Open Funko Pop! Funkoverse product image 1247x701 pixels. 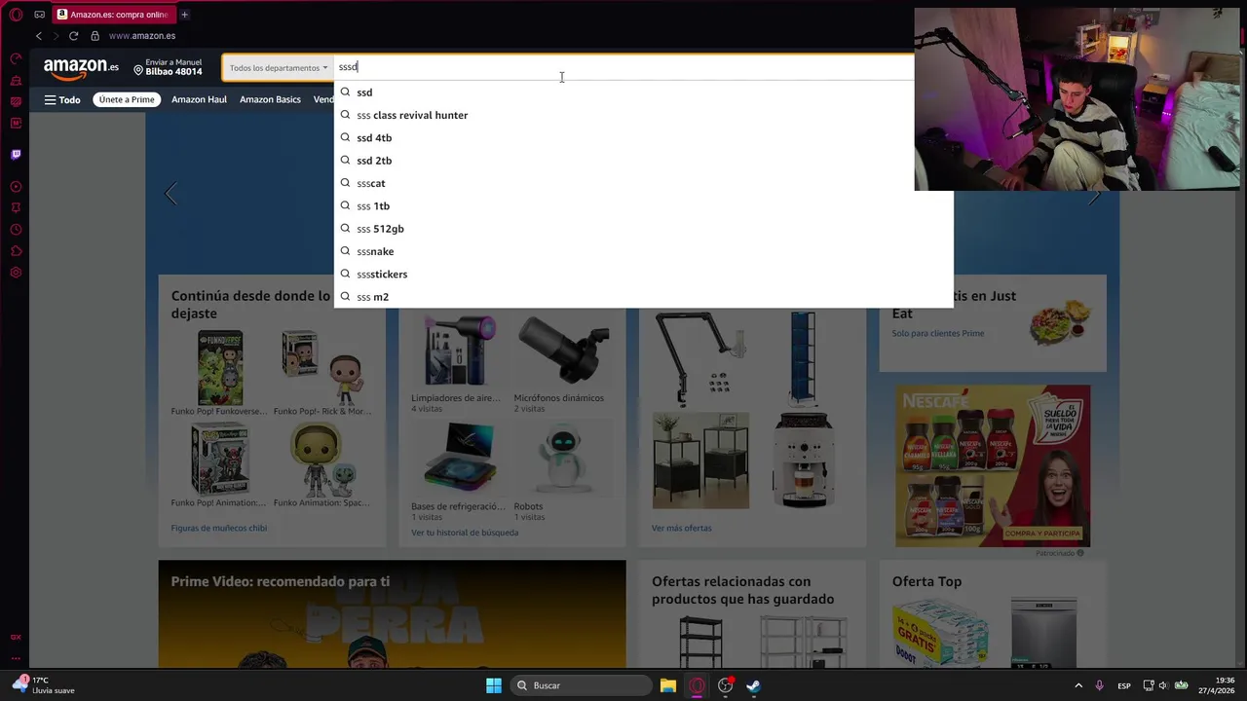[x=220, y=367]
